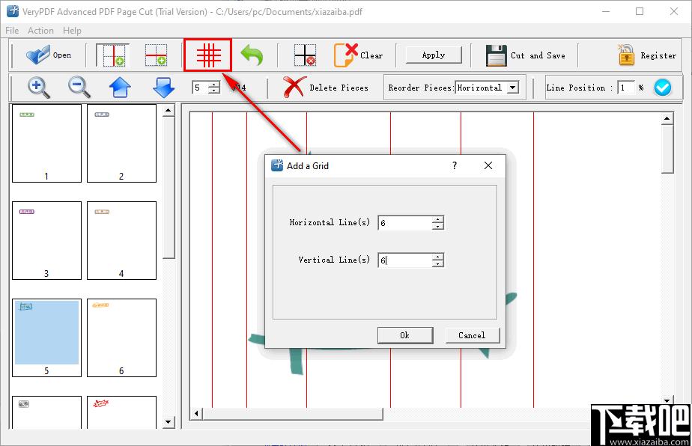Undo the last action with green arrow
This screenshot has height=446, width=692.
click(x=252, y=55)
